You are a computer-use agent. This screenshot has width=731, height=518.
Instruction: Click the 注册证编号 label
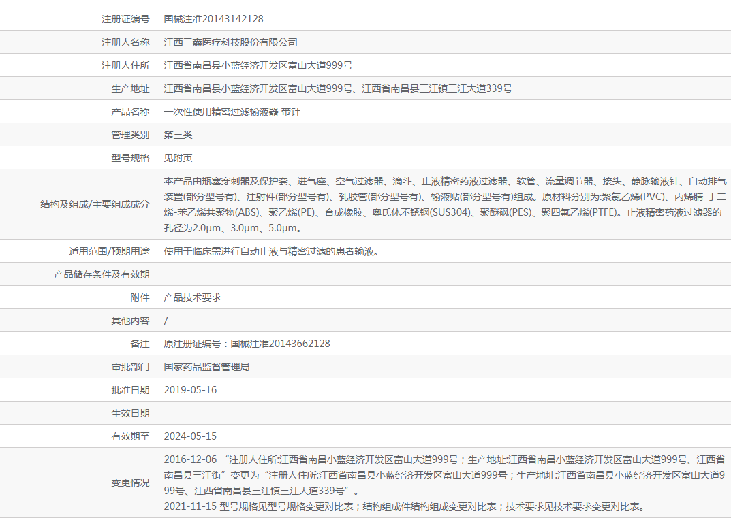tap(125, 19)
